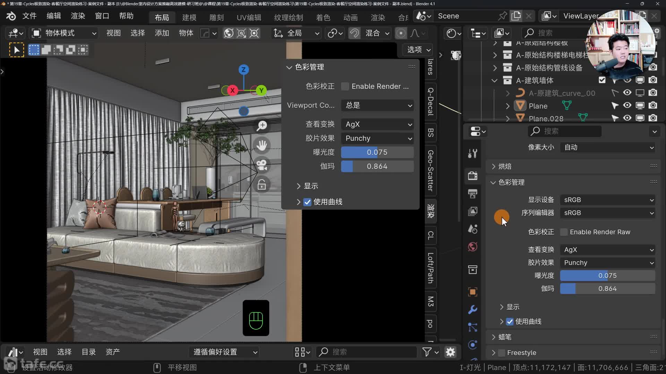Enable Render Raw checkbox in properties
Image resolution: width=666 pixels, height=374 pixels.
(564, 232)
